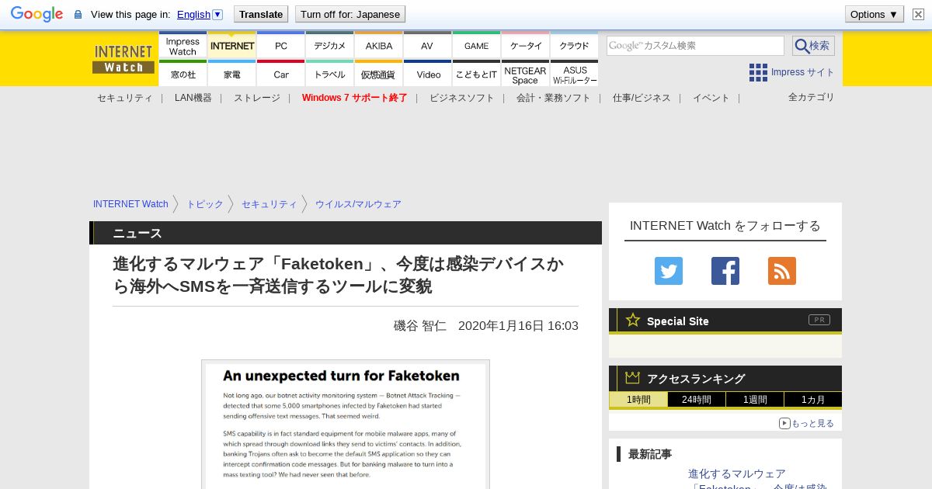Click the PR badge in Special Site
The image size is (932, 489).
pyautogui.click(x=819, y=320)
